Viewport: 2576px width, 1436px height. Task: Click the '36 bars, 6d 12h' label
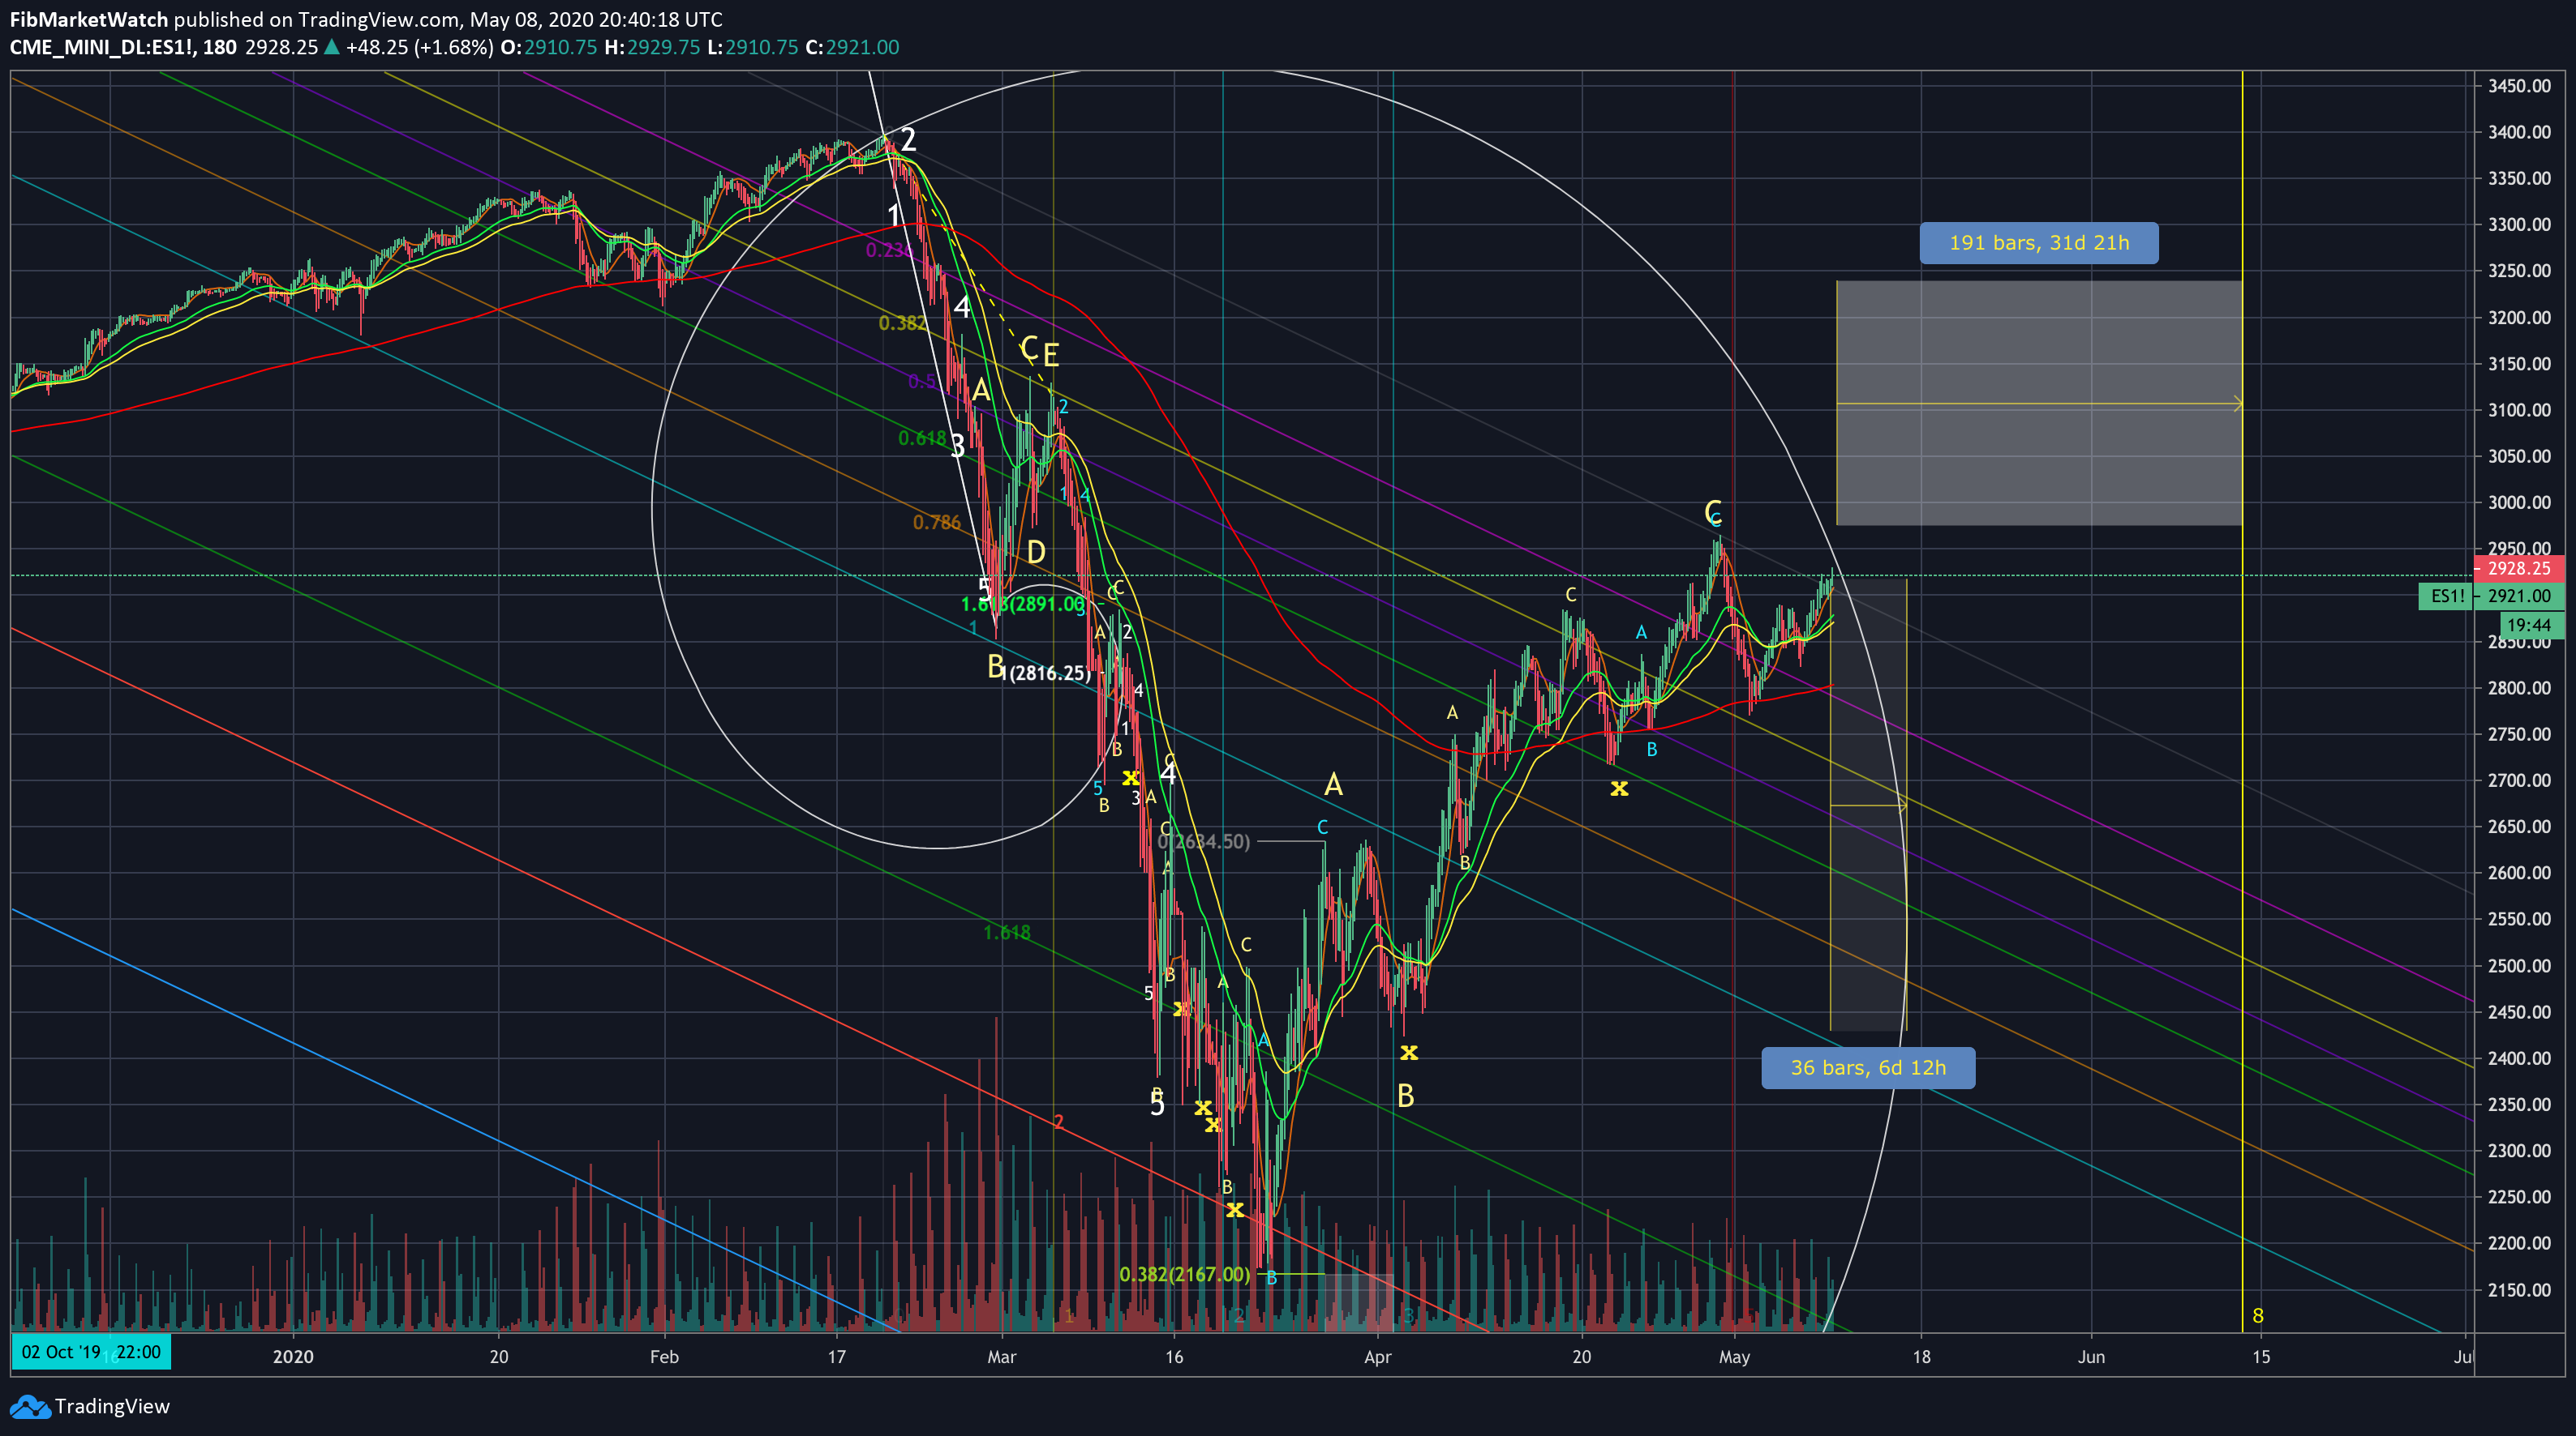coord(1868,1067)
